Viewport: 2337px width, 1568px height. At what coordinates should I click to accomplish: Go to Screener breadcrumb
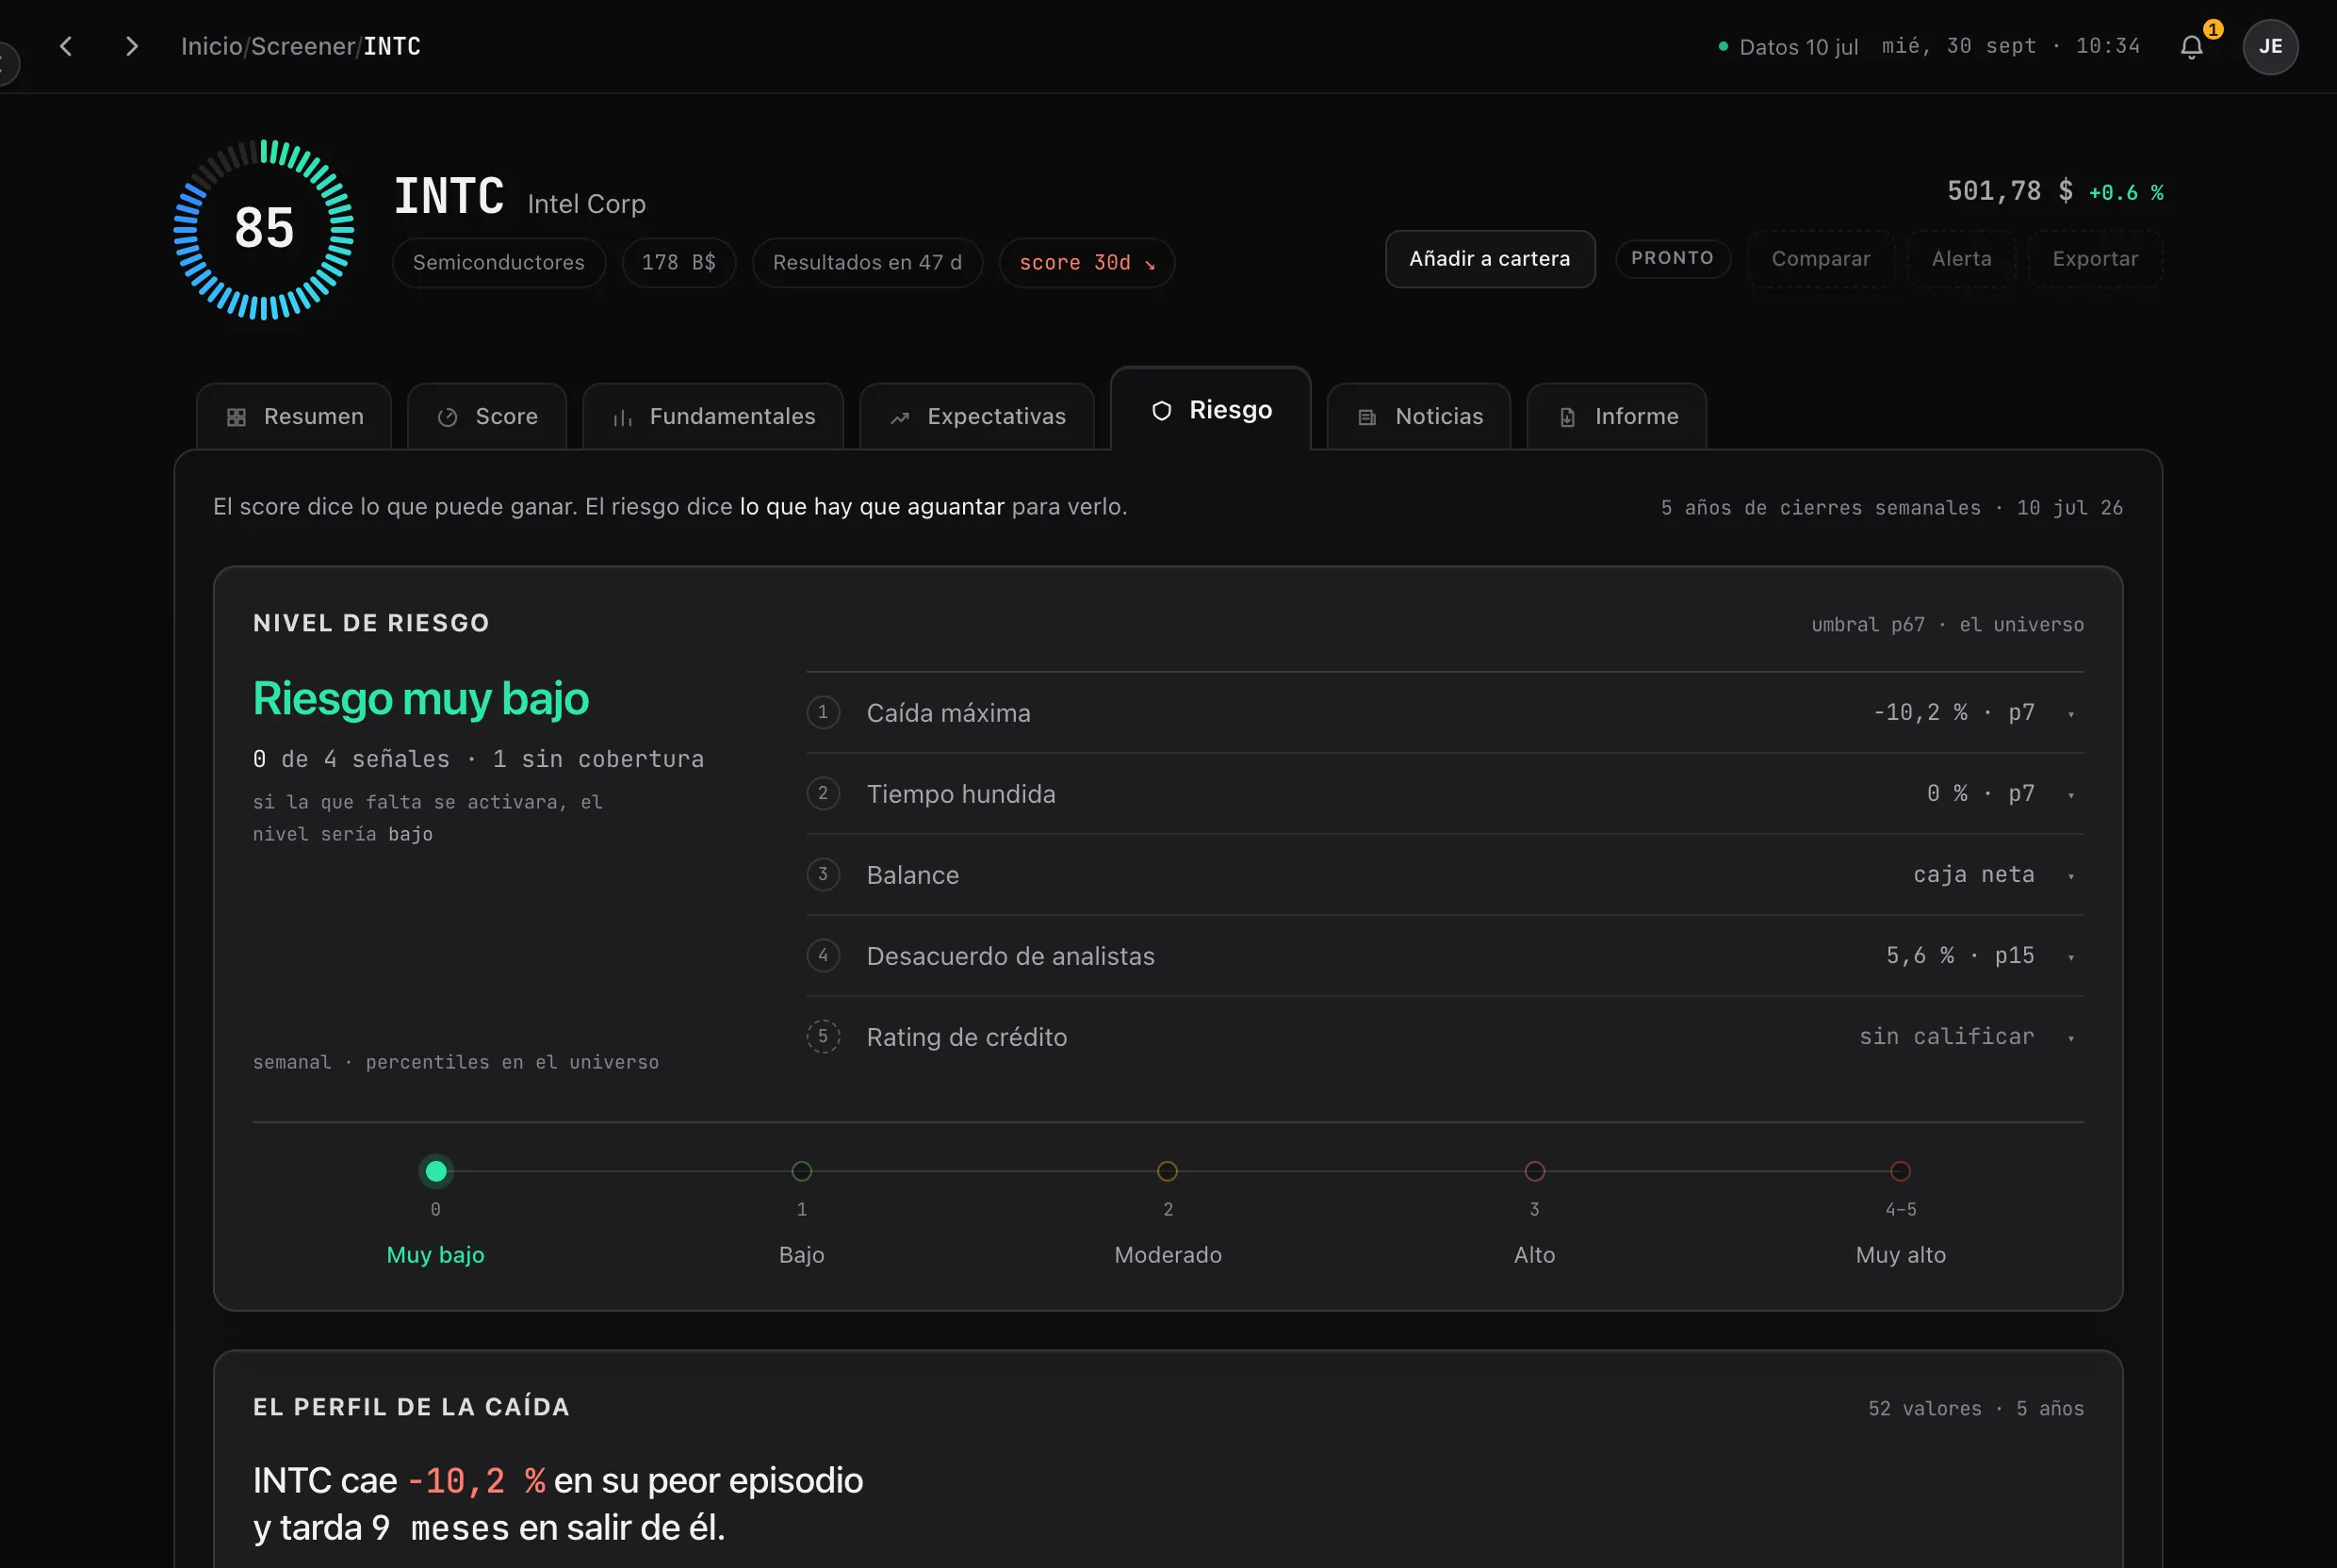coord(303,46)
